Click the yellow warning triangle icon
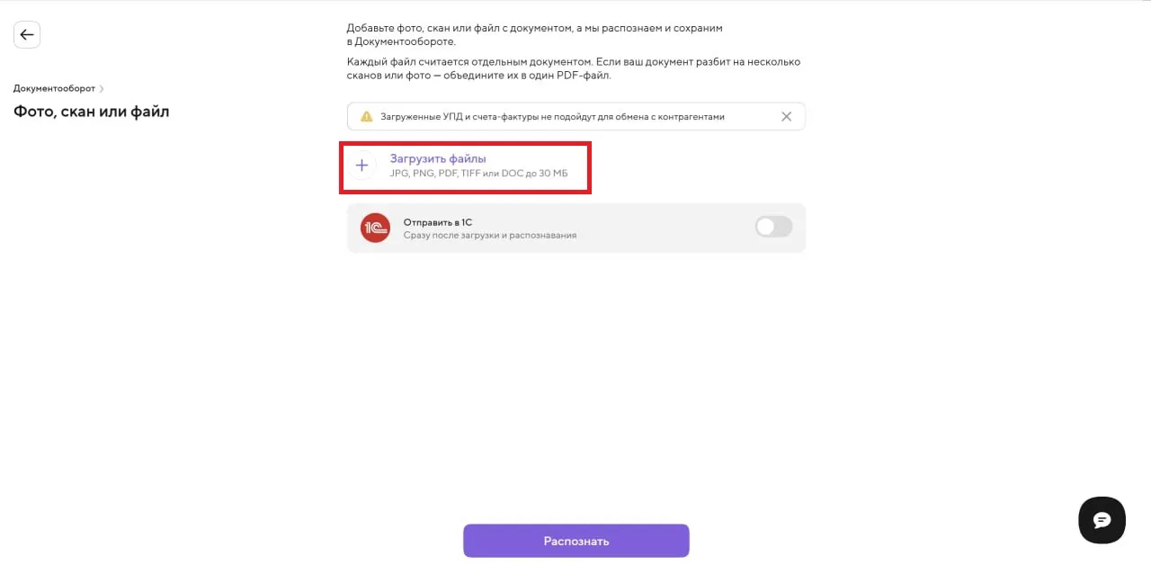Image resolution: width=1151 pixels, height=565 pixels. pyautogui.click(x=366, y=117)
